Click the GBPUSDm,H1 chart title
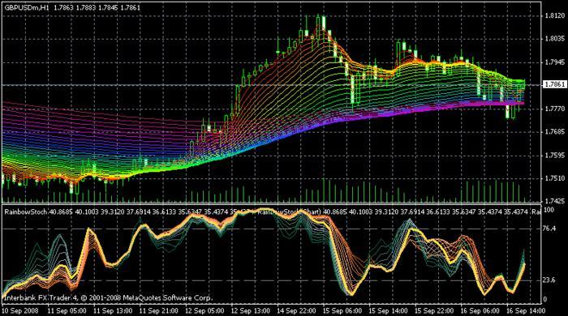Screen dimensions: 568x316 click(27, 7)
